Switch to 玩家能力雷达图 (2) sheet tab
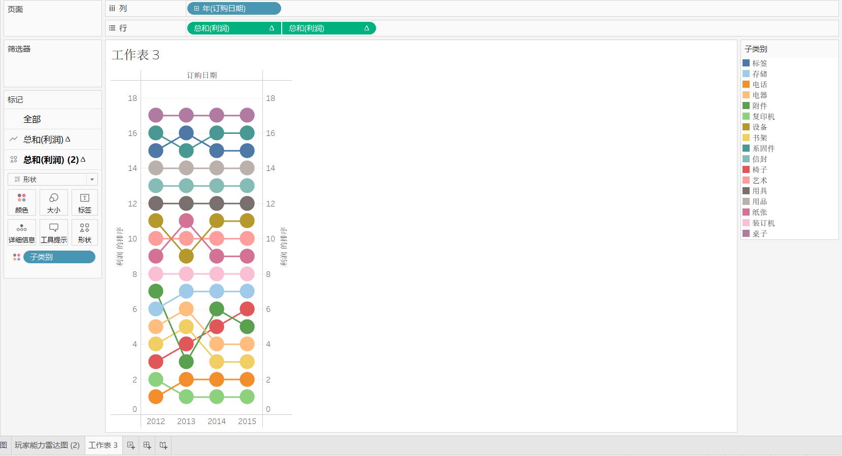Viewport: 842px width, 456px height. (x=47, y=445)
